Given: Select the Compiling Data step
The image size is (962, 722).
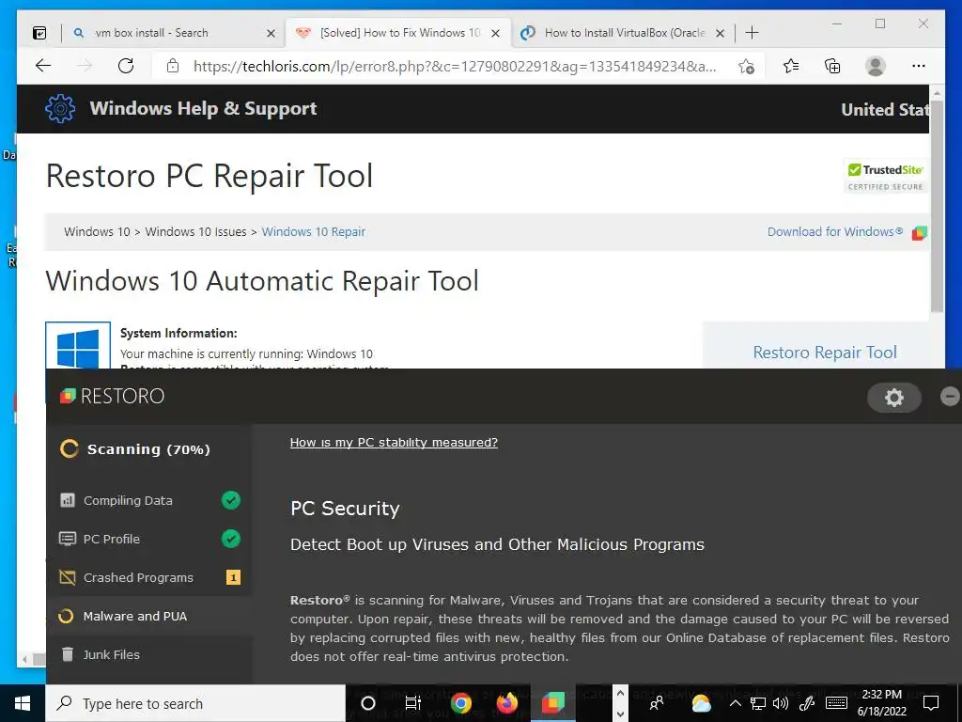Looking at the screenshot, I should (x=149, y=500).
